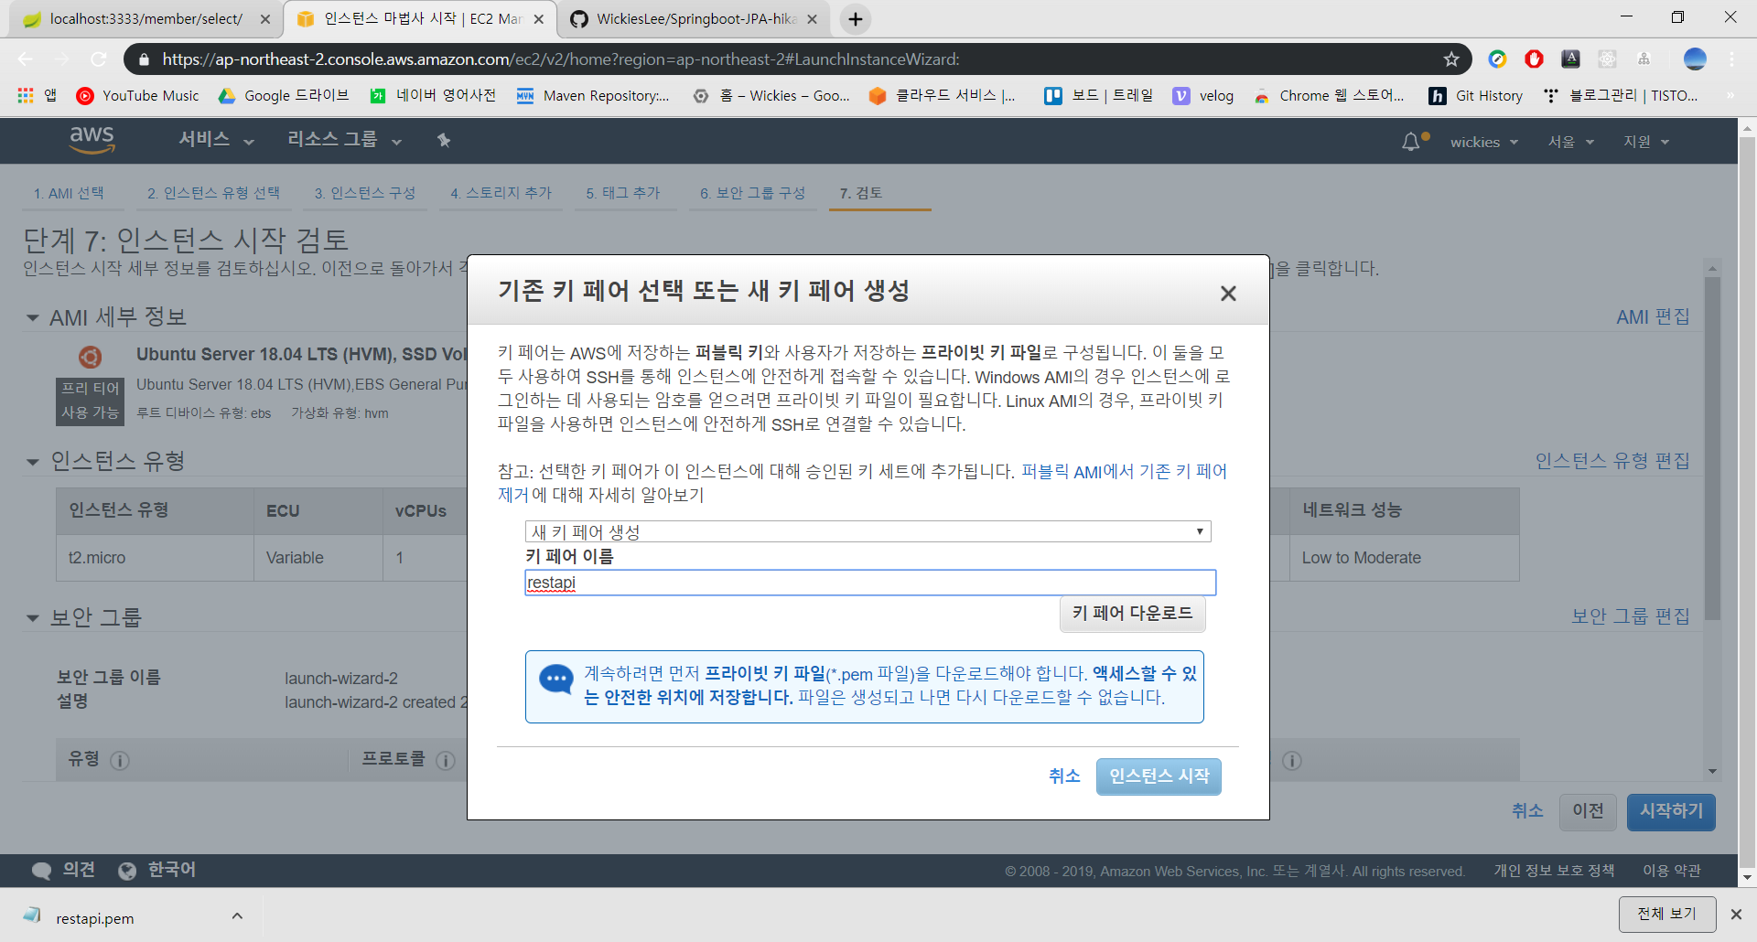
Task: Collapse the 보안 그룹 section
Action: (x=33, y=618)
